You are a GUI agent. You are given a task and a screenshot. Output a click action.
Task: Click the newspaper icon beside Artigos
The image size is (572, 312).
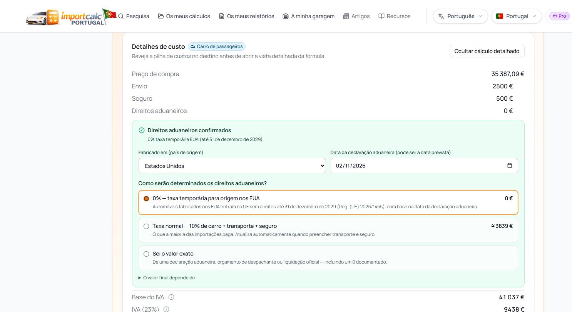[346, 16]
